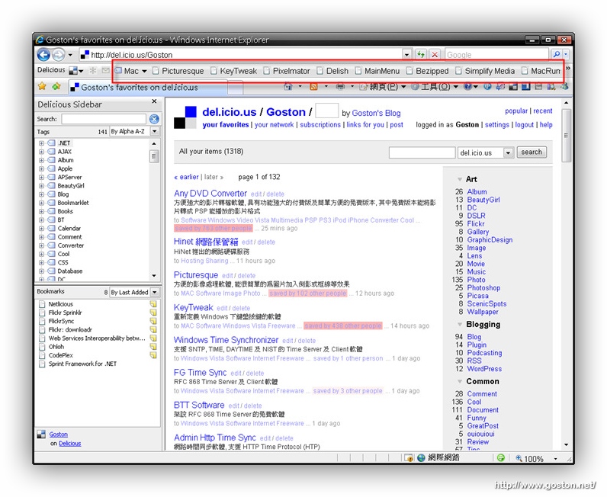
Task: Click the Delicious logo beside Goston in sidebar footer
Action: coord(41,434)
